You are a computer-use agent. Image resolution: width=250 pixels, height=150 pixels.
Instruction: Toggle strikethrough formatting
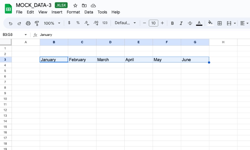[x=190, y=23]
